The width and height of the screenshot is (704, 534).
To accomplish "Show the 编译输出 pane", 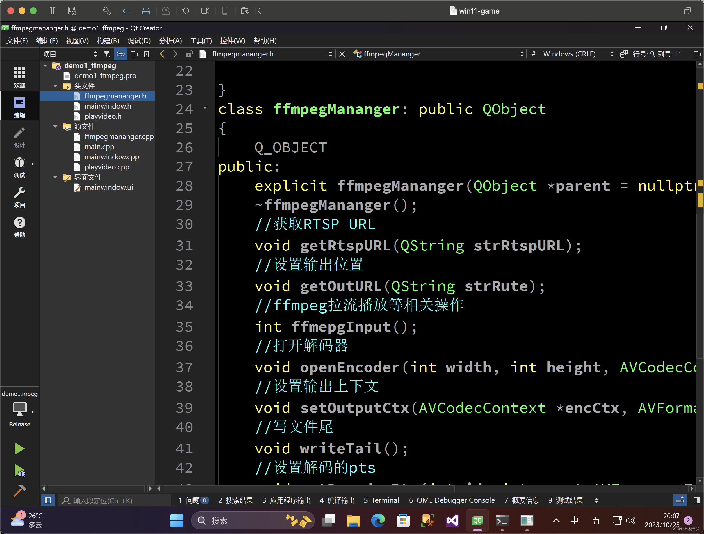I will click(x=337, y=500).
